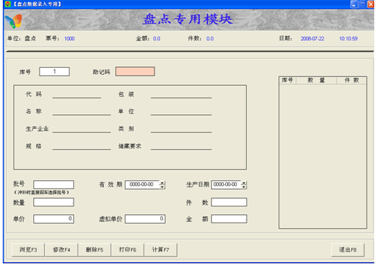
Task: Click the 数量 quantity input field
Action: click(x=53, y=202)
